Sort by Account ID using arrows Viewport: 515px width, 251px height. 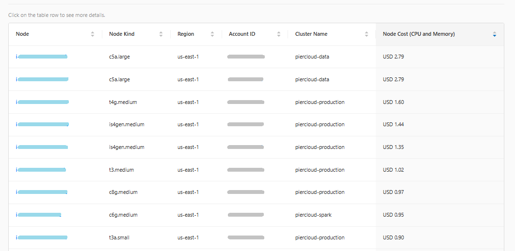tap(279, 34)
